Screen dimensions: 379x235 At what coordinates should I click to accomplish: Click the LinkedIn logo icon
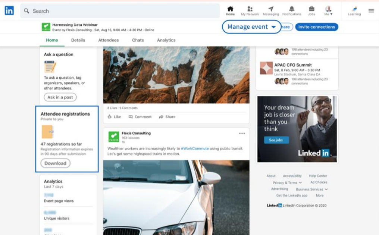coord(9,11)
